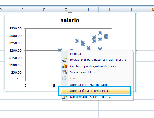Click the $100,00 axis label
Screen dimensions: 154x118
[15, 65]
